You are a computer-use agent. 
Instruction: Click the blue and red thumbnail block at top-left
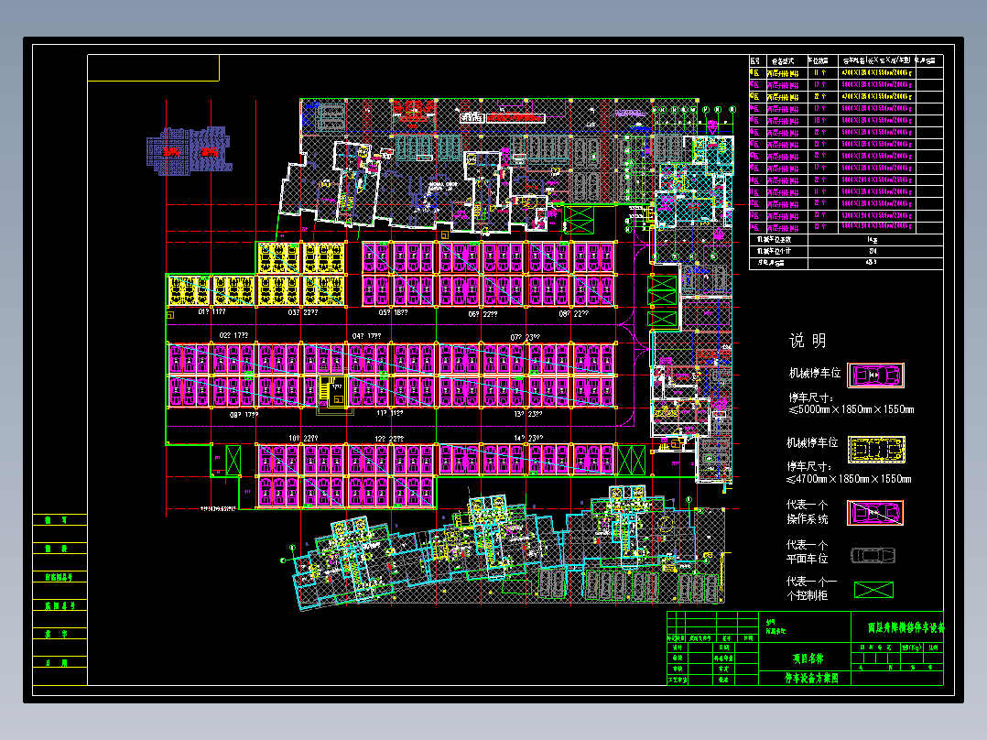(188, 151)
